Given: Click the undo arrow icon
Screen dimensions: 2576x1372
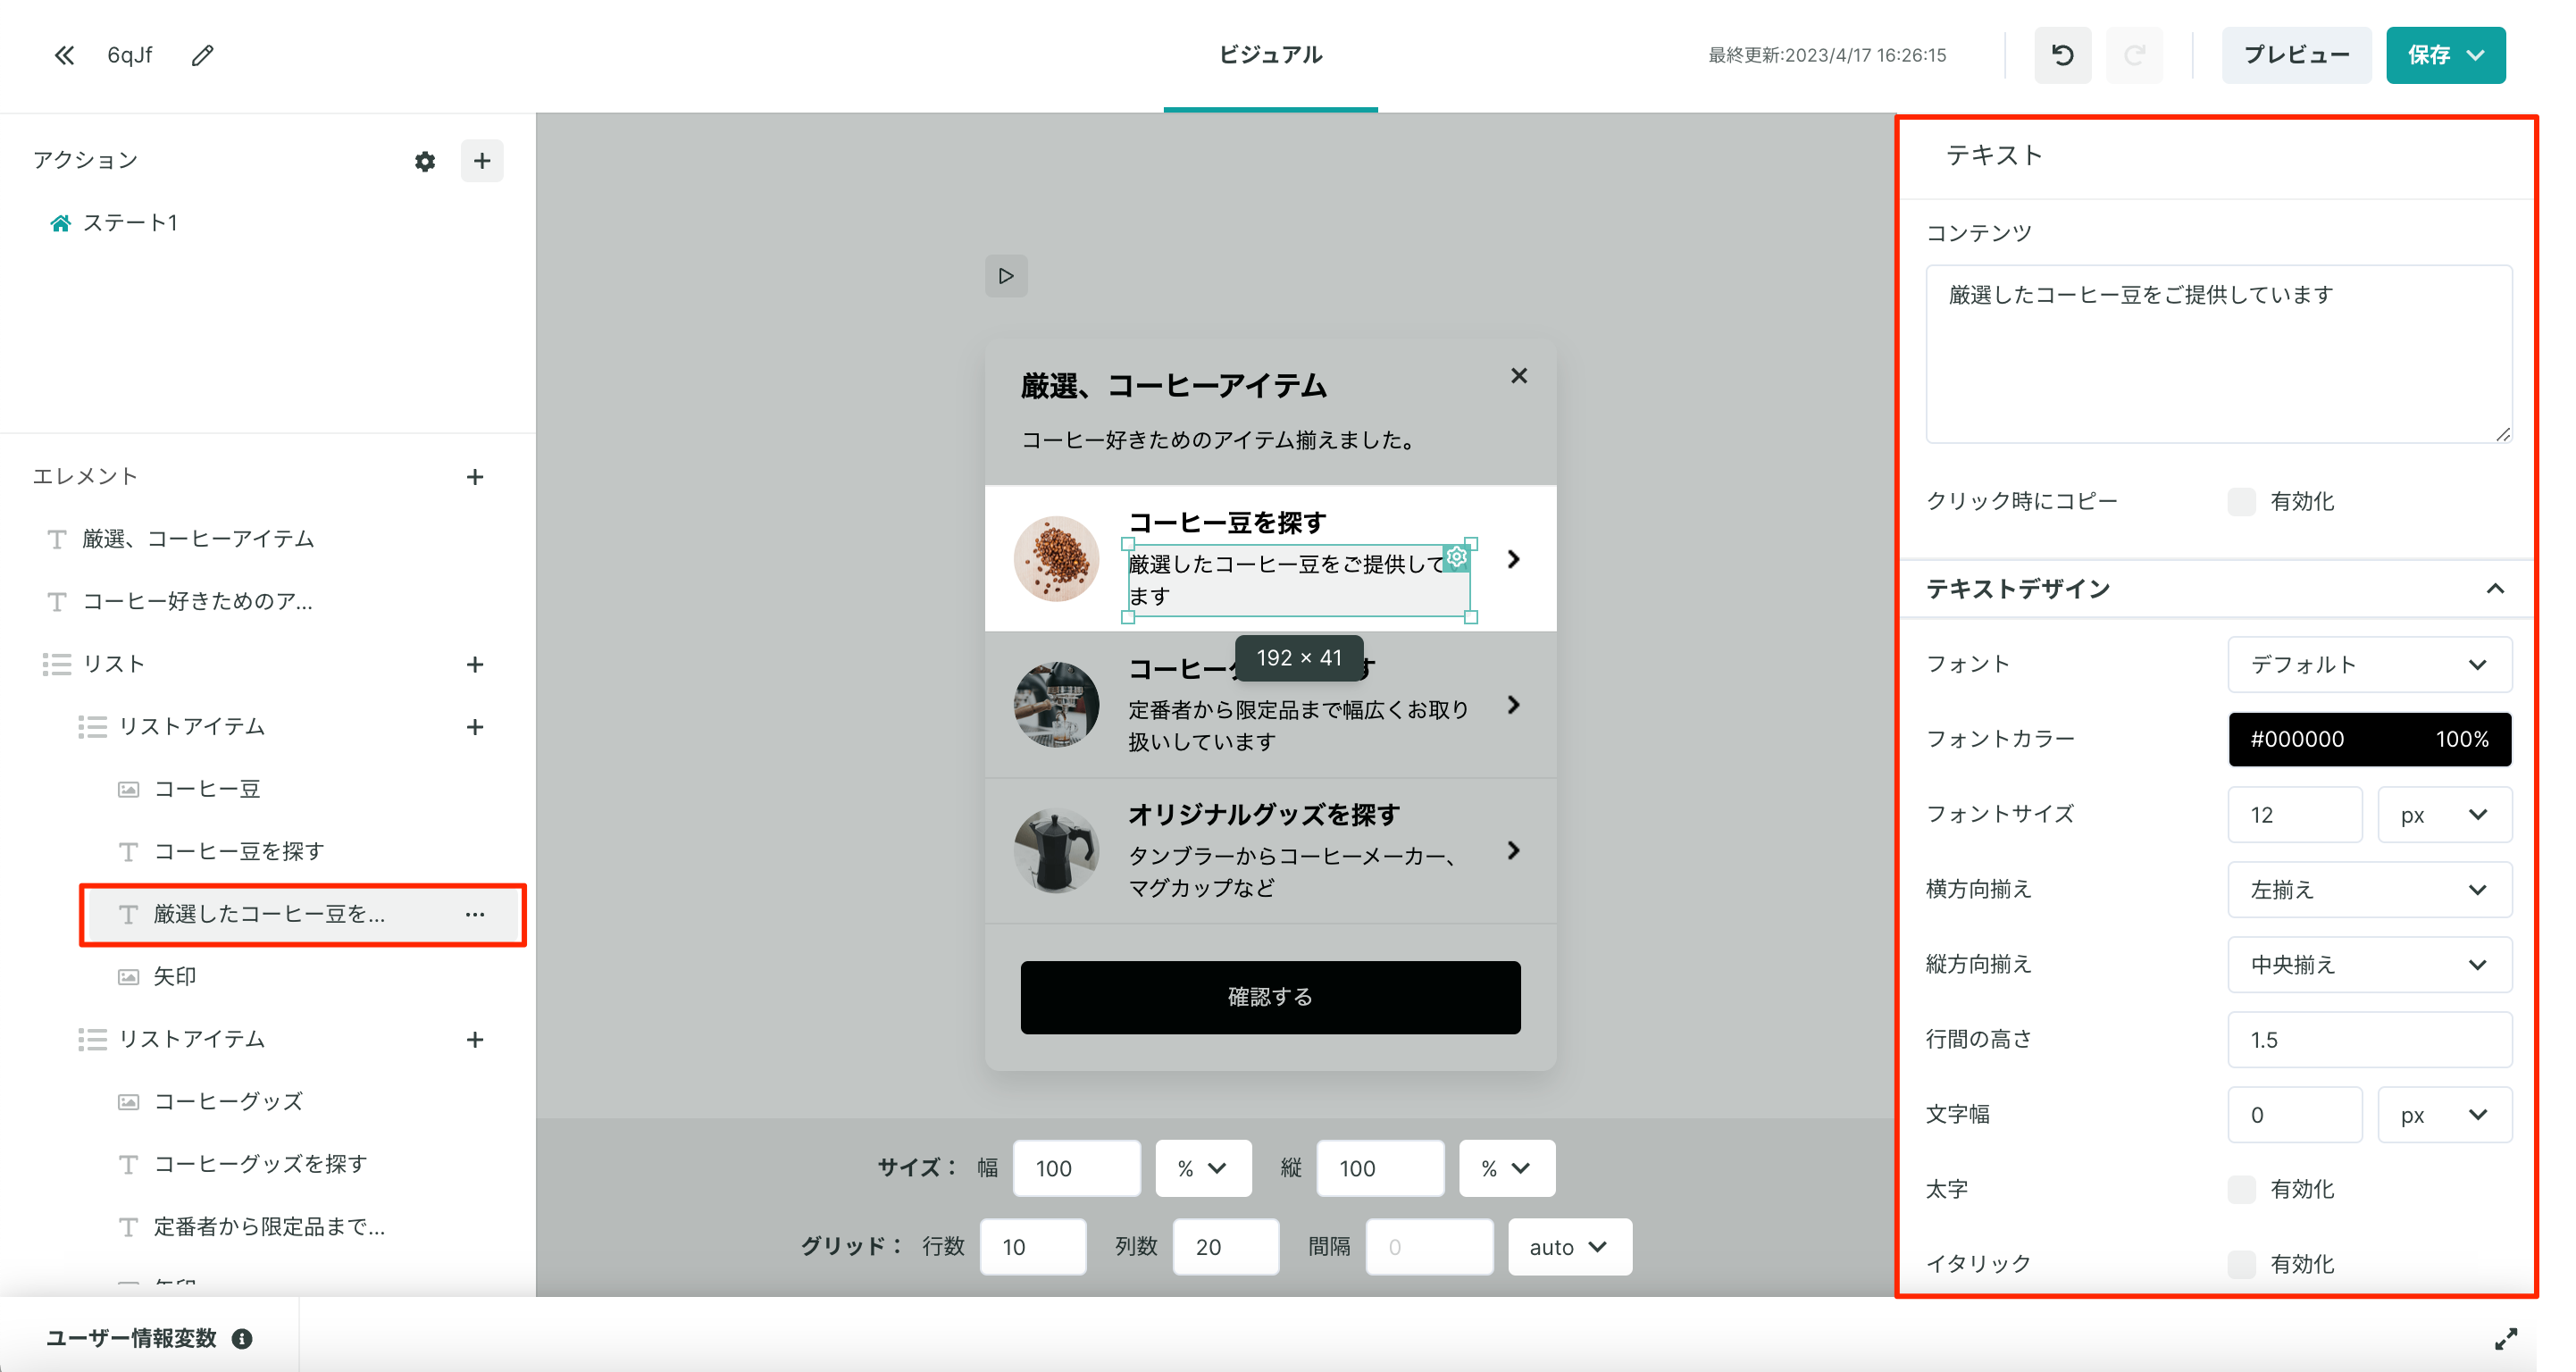Looking at the screenshot, I should click(x=2062, y=55).
